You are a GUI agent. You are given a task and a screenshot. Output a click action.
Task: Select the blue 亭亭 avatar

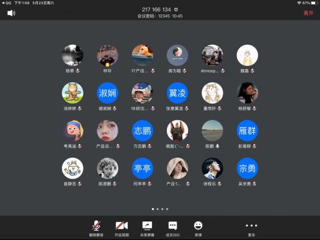point(142,168)
